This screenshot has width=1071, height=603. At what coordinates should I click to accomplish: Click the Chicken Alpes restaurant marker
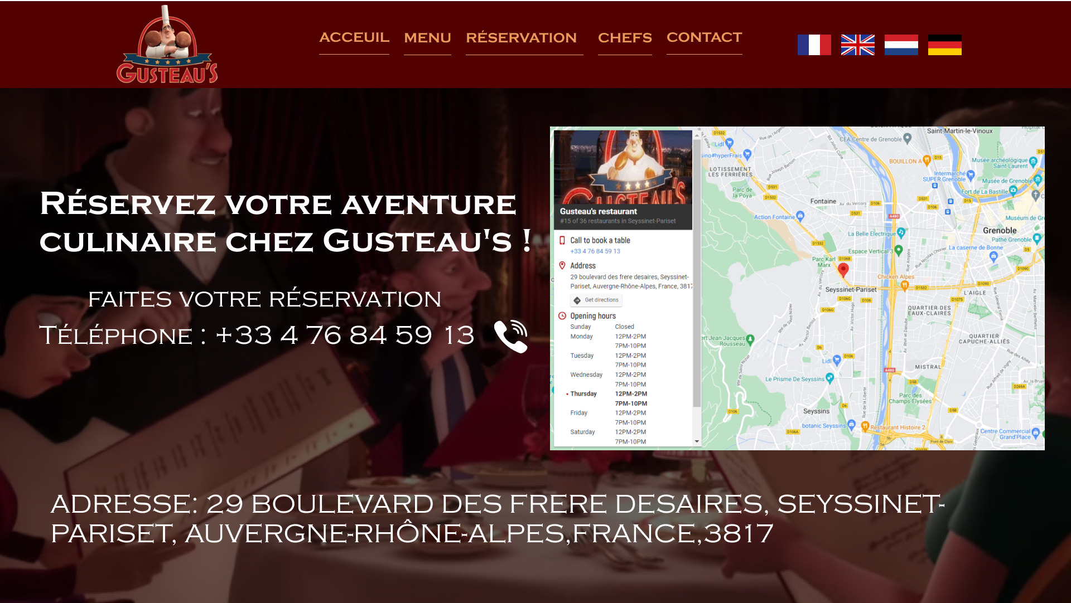[x=905, y=285]
